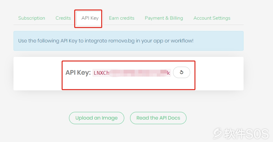Switch to the Credits tab
The width and height of the screenshot is (273, 142).
point(63,18)
